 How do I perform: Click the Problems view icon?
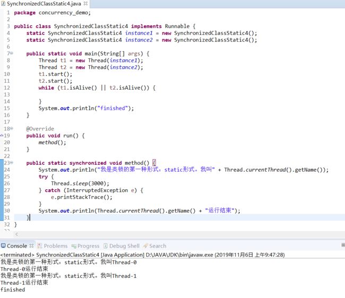pos(40,246)
